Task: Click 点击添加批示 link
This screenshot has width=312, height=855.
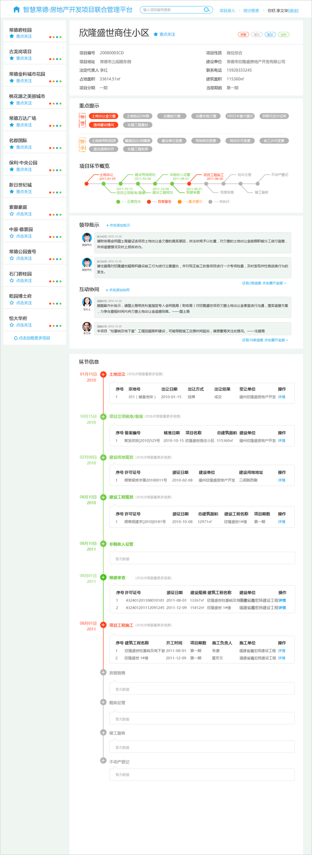Action: 118,225
